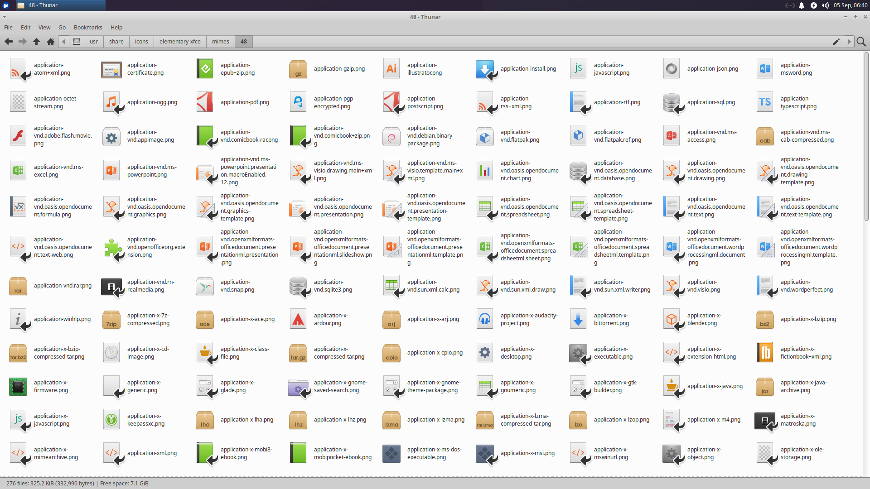Open the Go menu
This screenshot has height=489, width=870.
coord(62,28)
